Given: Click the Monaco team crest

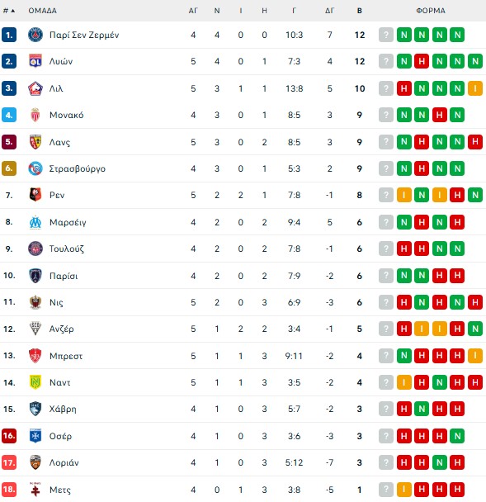Looking at the screenshot, I should pos(35,115).
